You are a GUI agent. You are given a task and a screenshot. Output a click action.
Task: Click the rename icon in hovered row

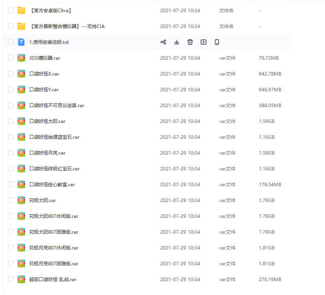tap(204, 42)
